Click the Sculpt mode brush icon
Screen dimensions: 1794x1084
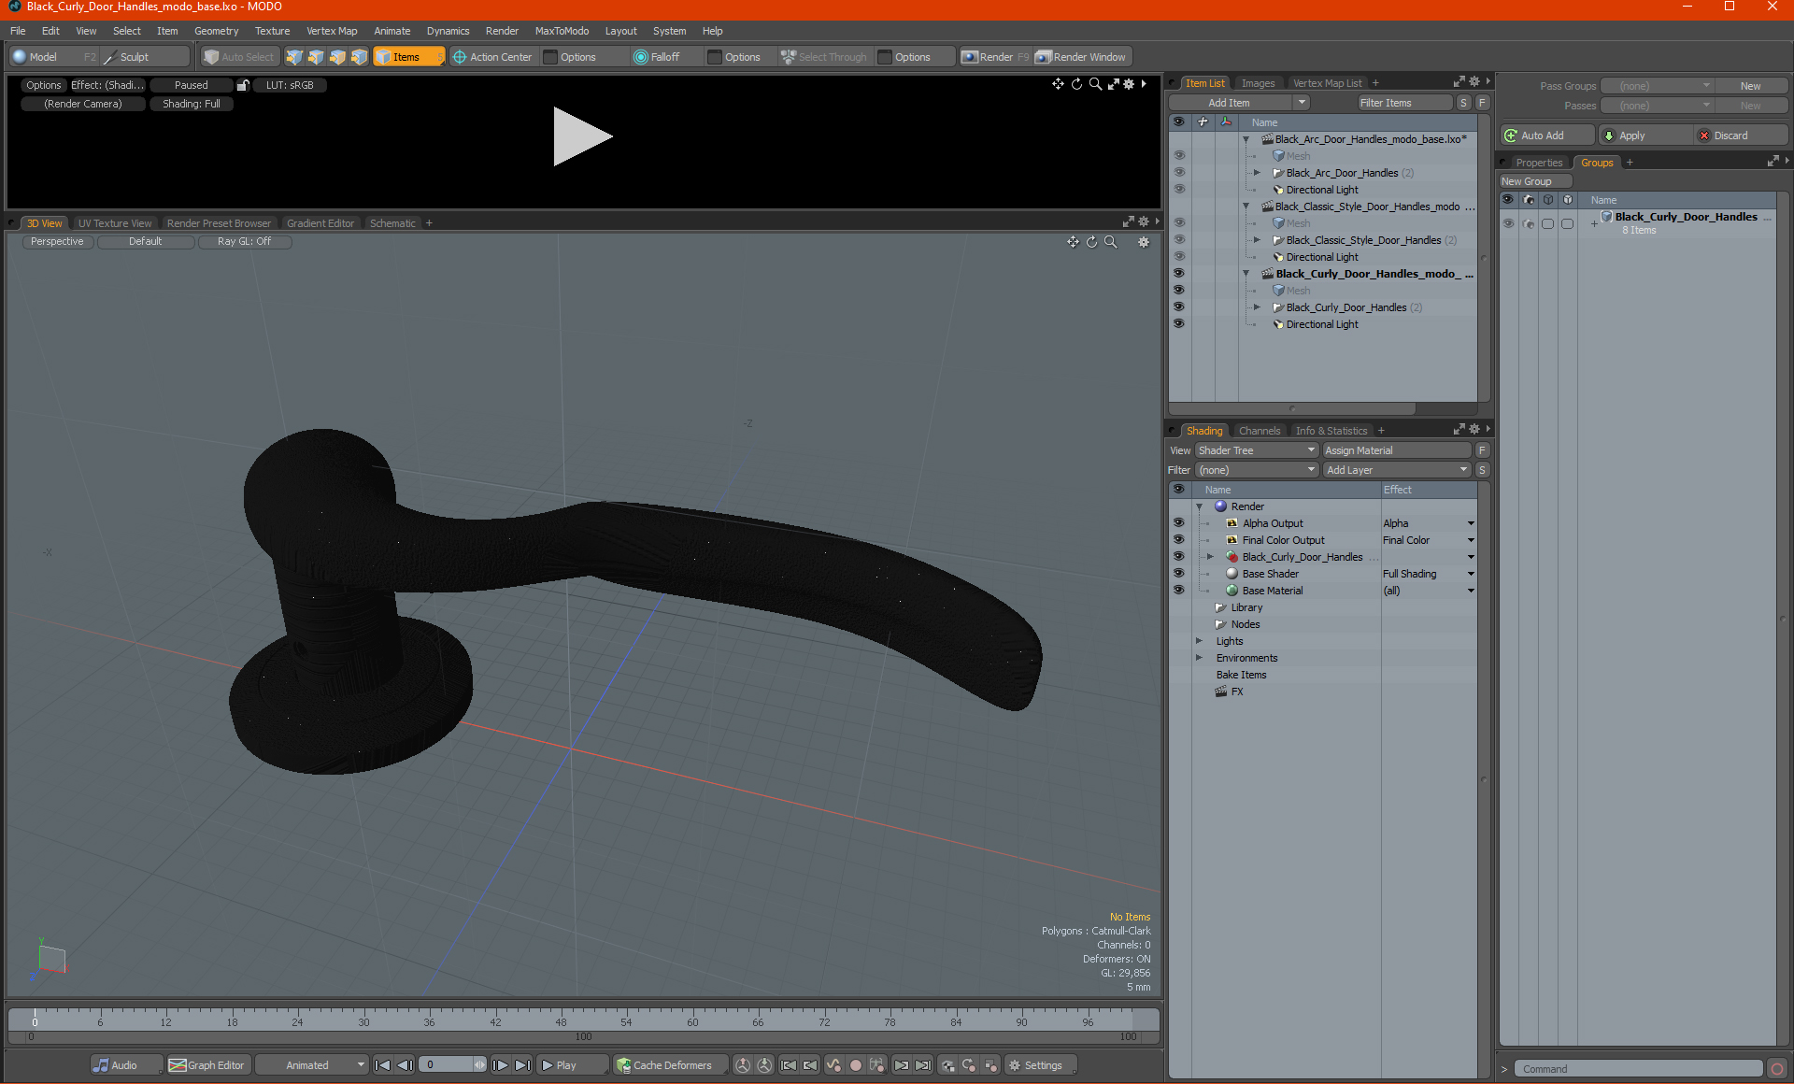click(x=110, y=57)
